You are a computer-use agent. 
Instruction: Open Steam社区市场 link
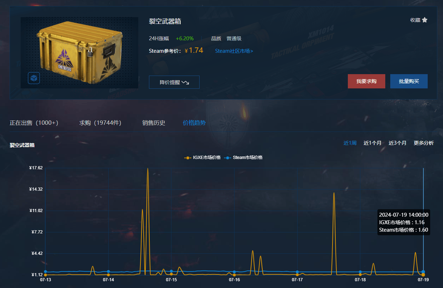tap(234, 51)
